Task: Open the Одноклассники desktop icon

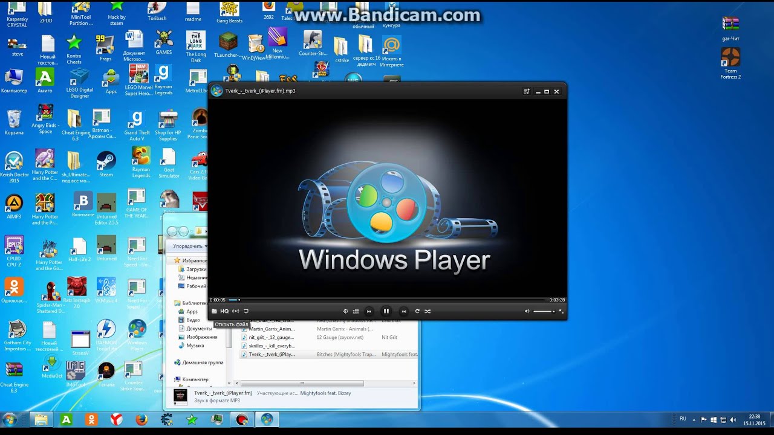Action: pyautogui.click(x=14, y=291)
